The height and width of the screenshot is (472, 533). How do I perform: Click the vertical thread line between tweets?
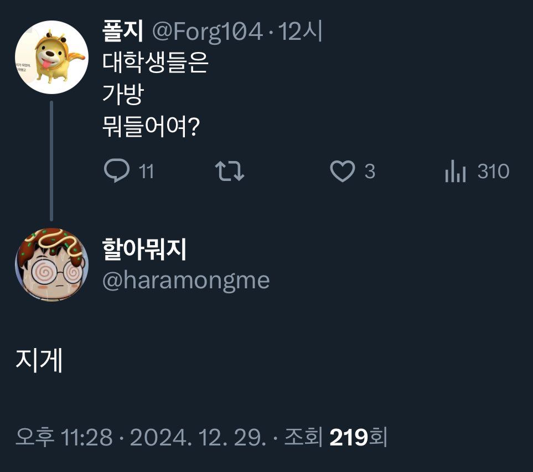pos(51,160)
